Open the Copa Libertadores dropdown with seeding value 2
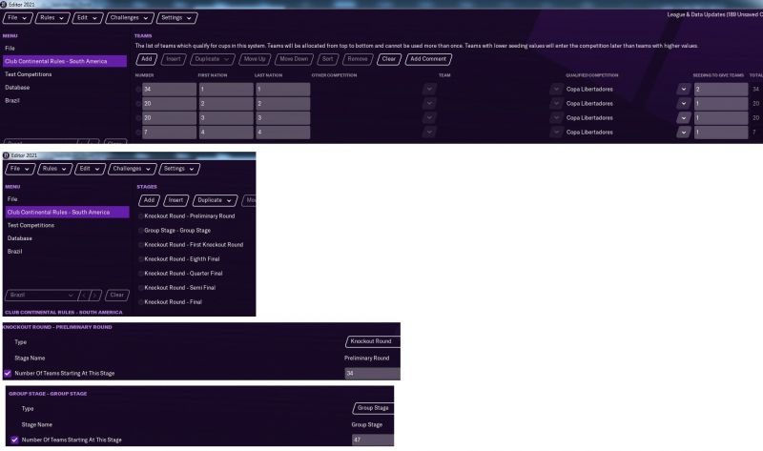The image size is (763, 451). 683,89
